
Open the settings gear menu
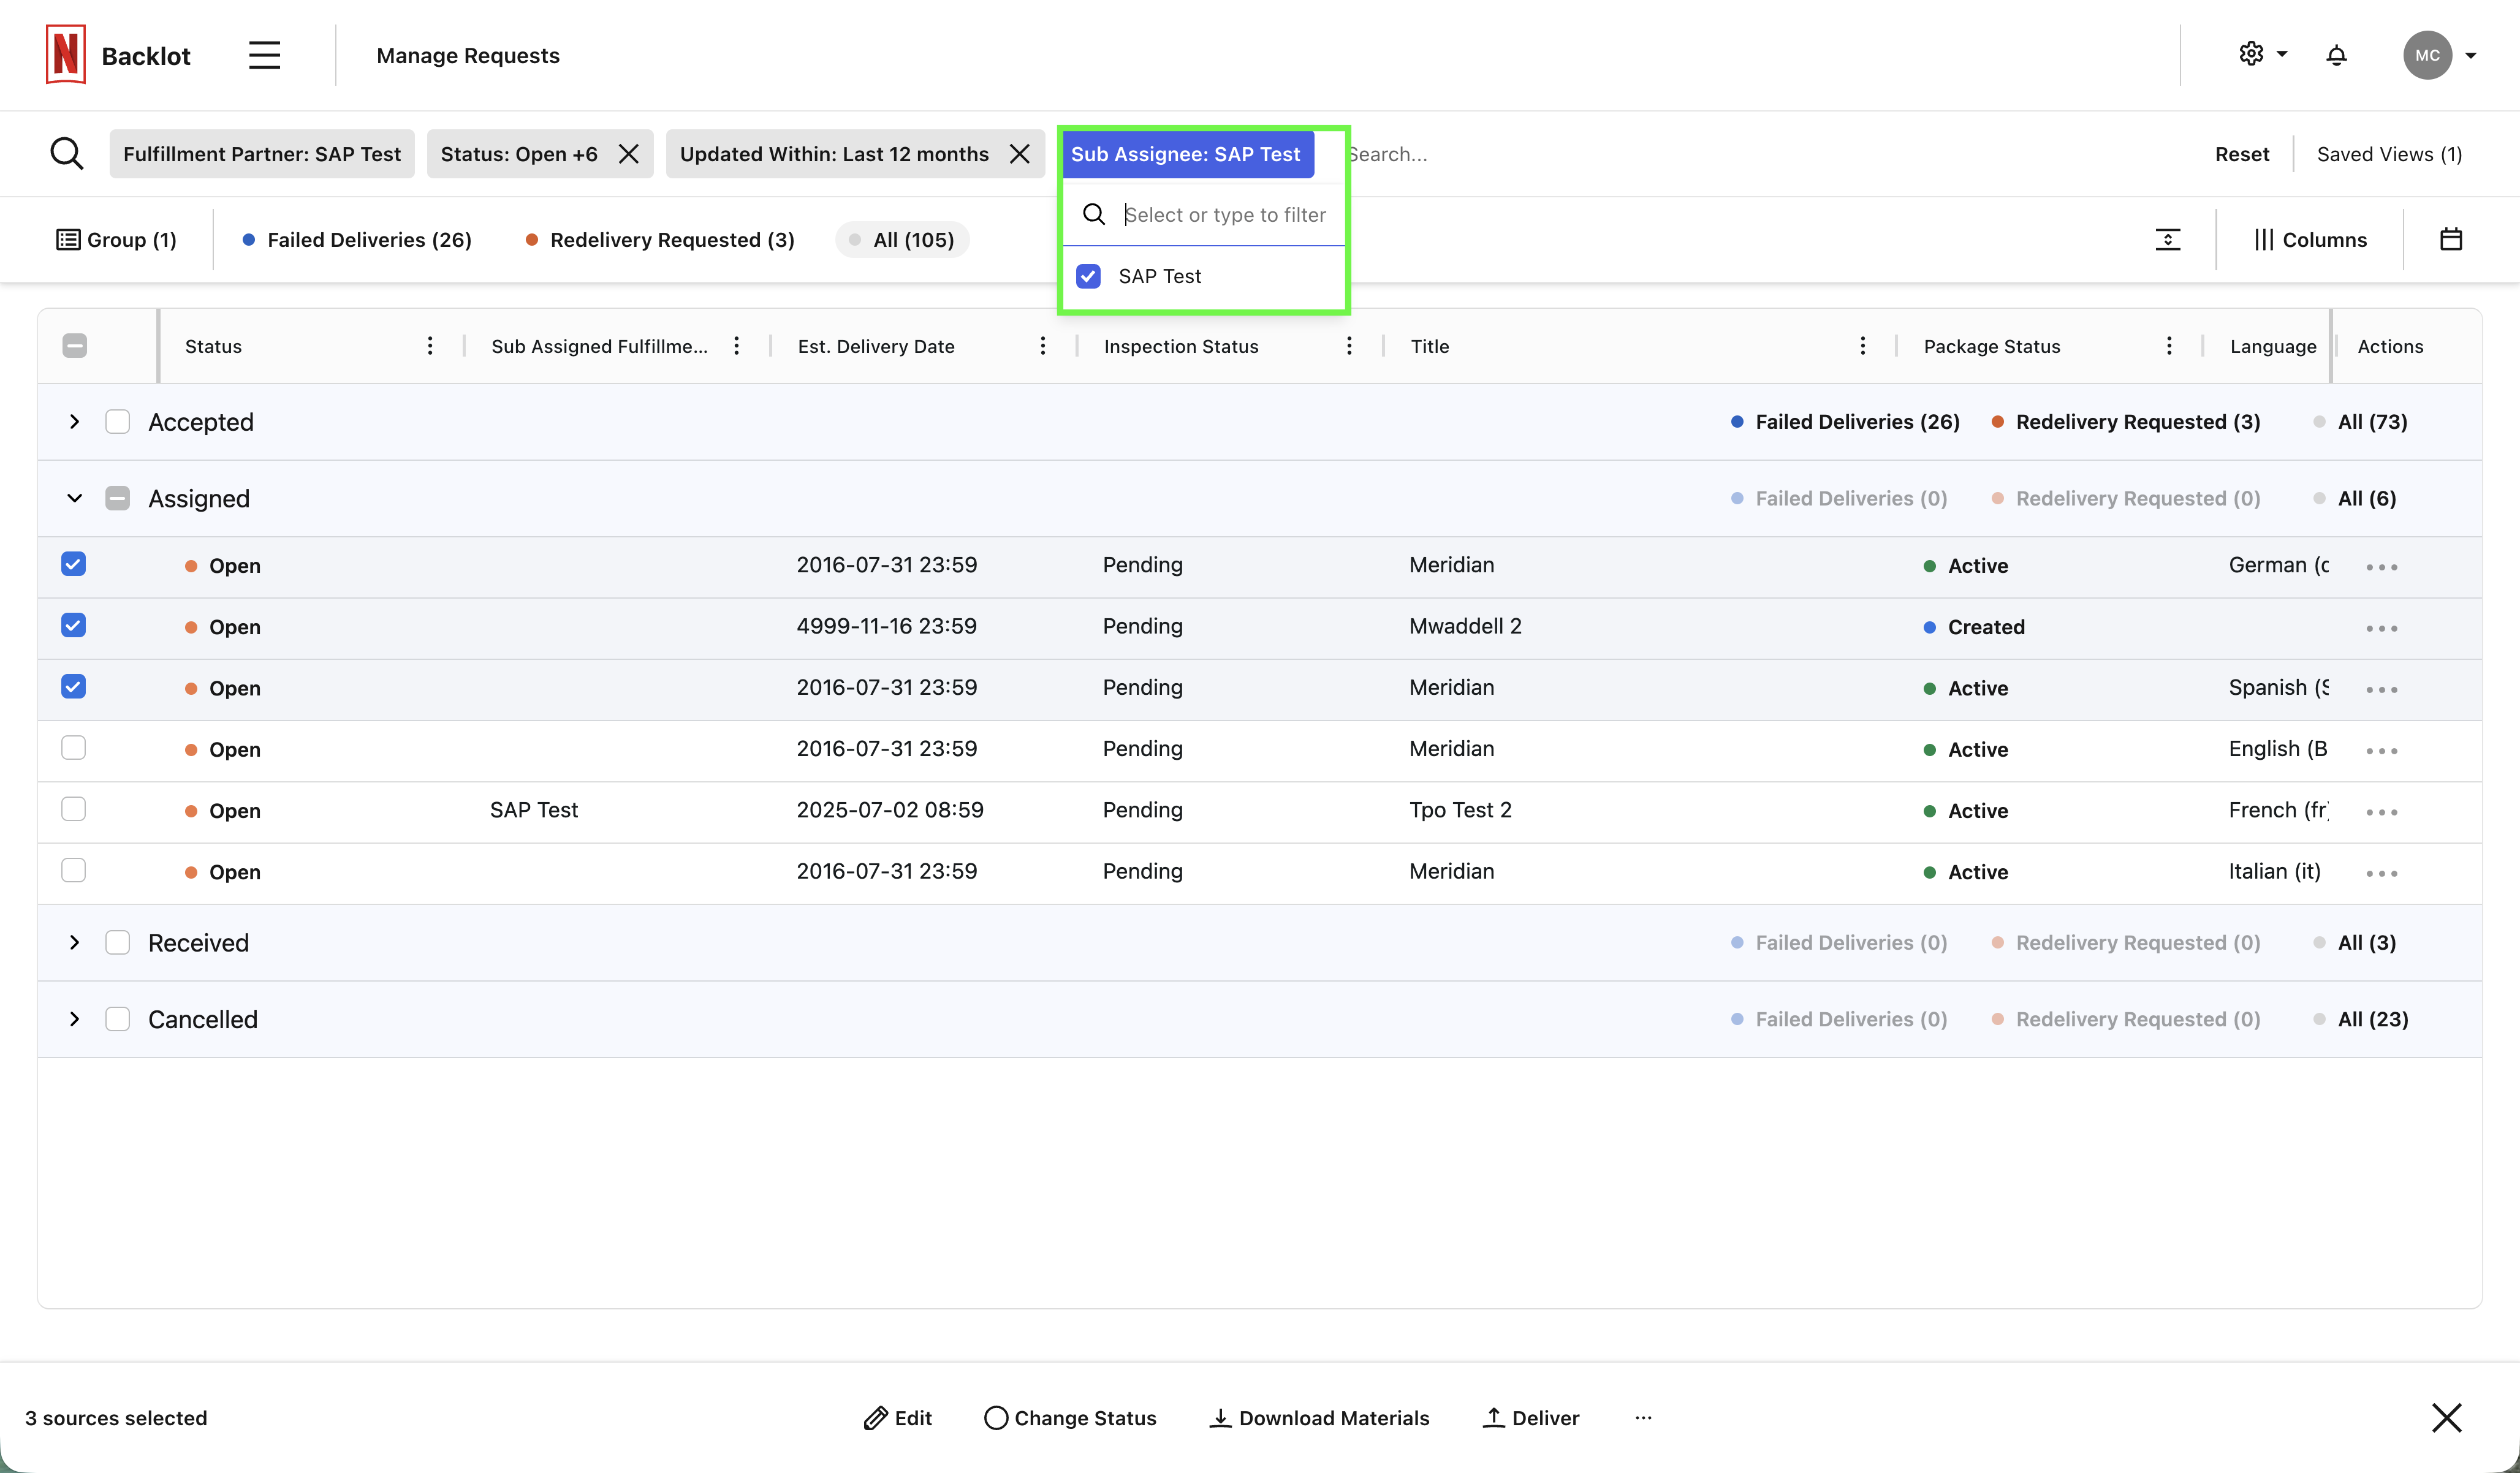pos(2252,54)
